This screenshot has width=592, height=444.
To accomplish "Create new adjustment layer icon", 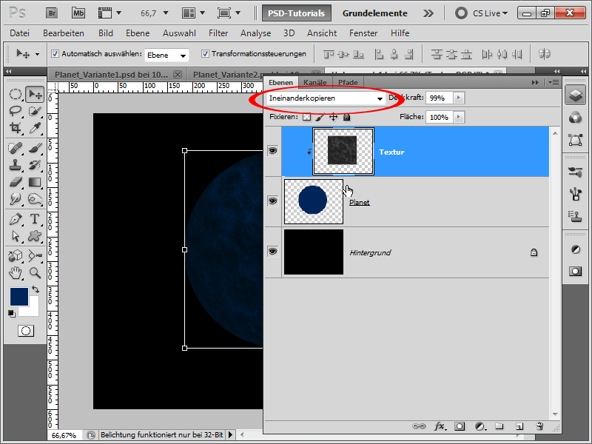I will click(480, 427).
